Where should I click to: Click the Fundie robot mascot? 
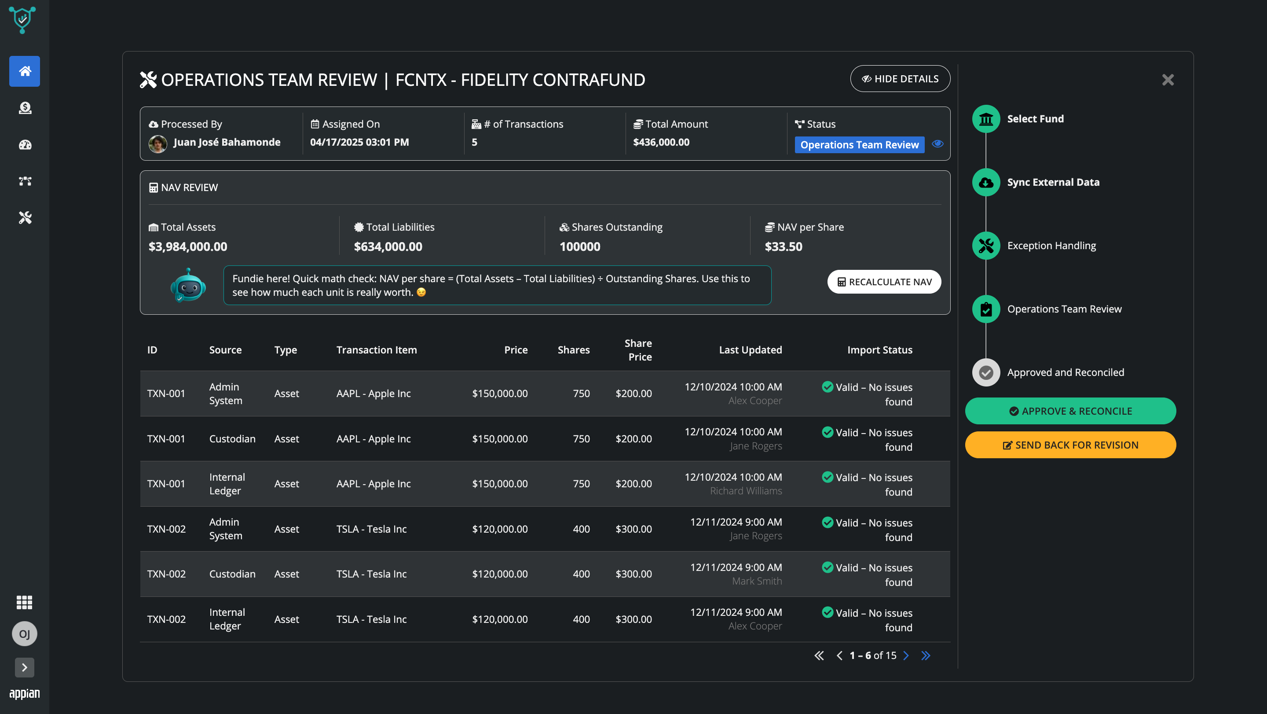coord(188,285)
